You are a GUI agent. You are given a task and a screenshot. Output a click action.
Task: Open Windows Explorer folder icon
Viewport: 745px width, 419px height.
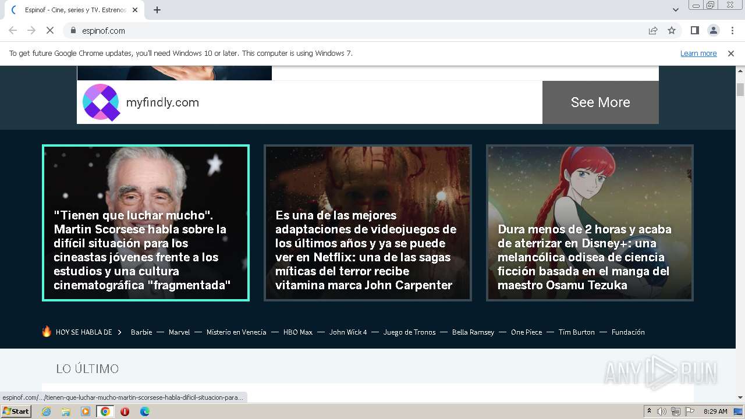(x=66, y=411)
